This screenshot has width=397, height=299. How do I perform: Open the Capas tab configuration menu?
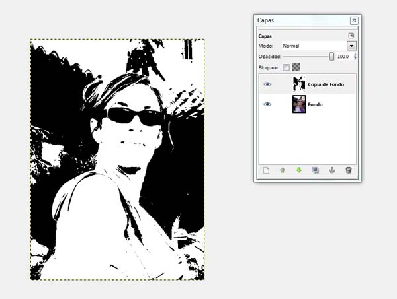pos(351,36)
